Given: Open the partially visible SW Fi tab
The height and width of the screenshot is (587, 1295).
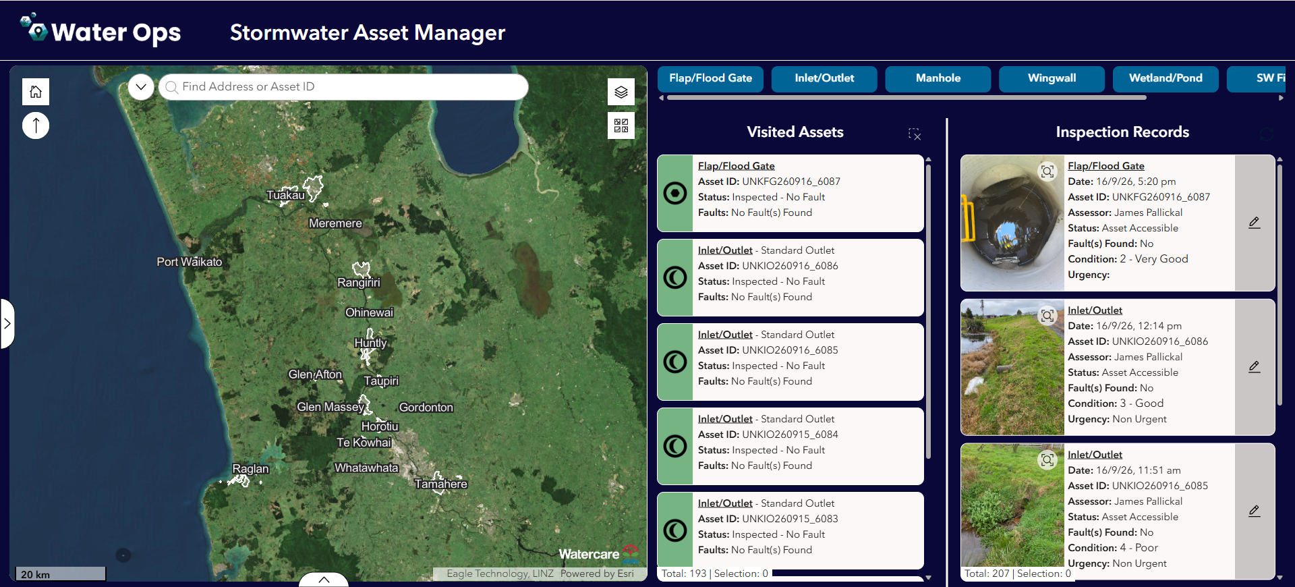Looking at the screenshot, I should click(x=1257, y=78).
